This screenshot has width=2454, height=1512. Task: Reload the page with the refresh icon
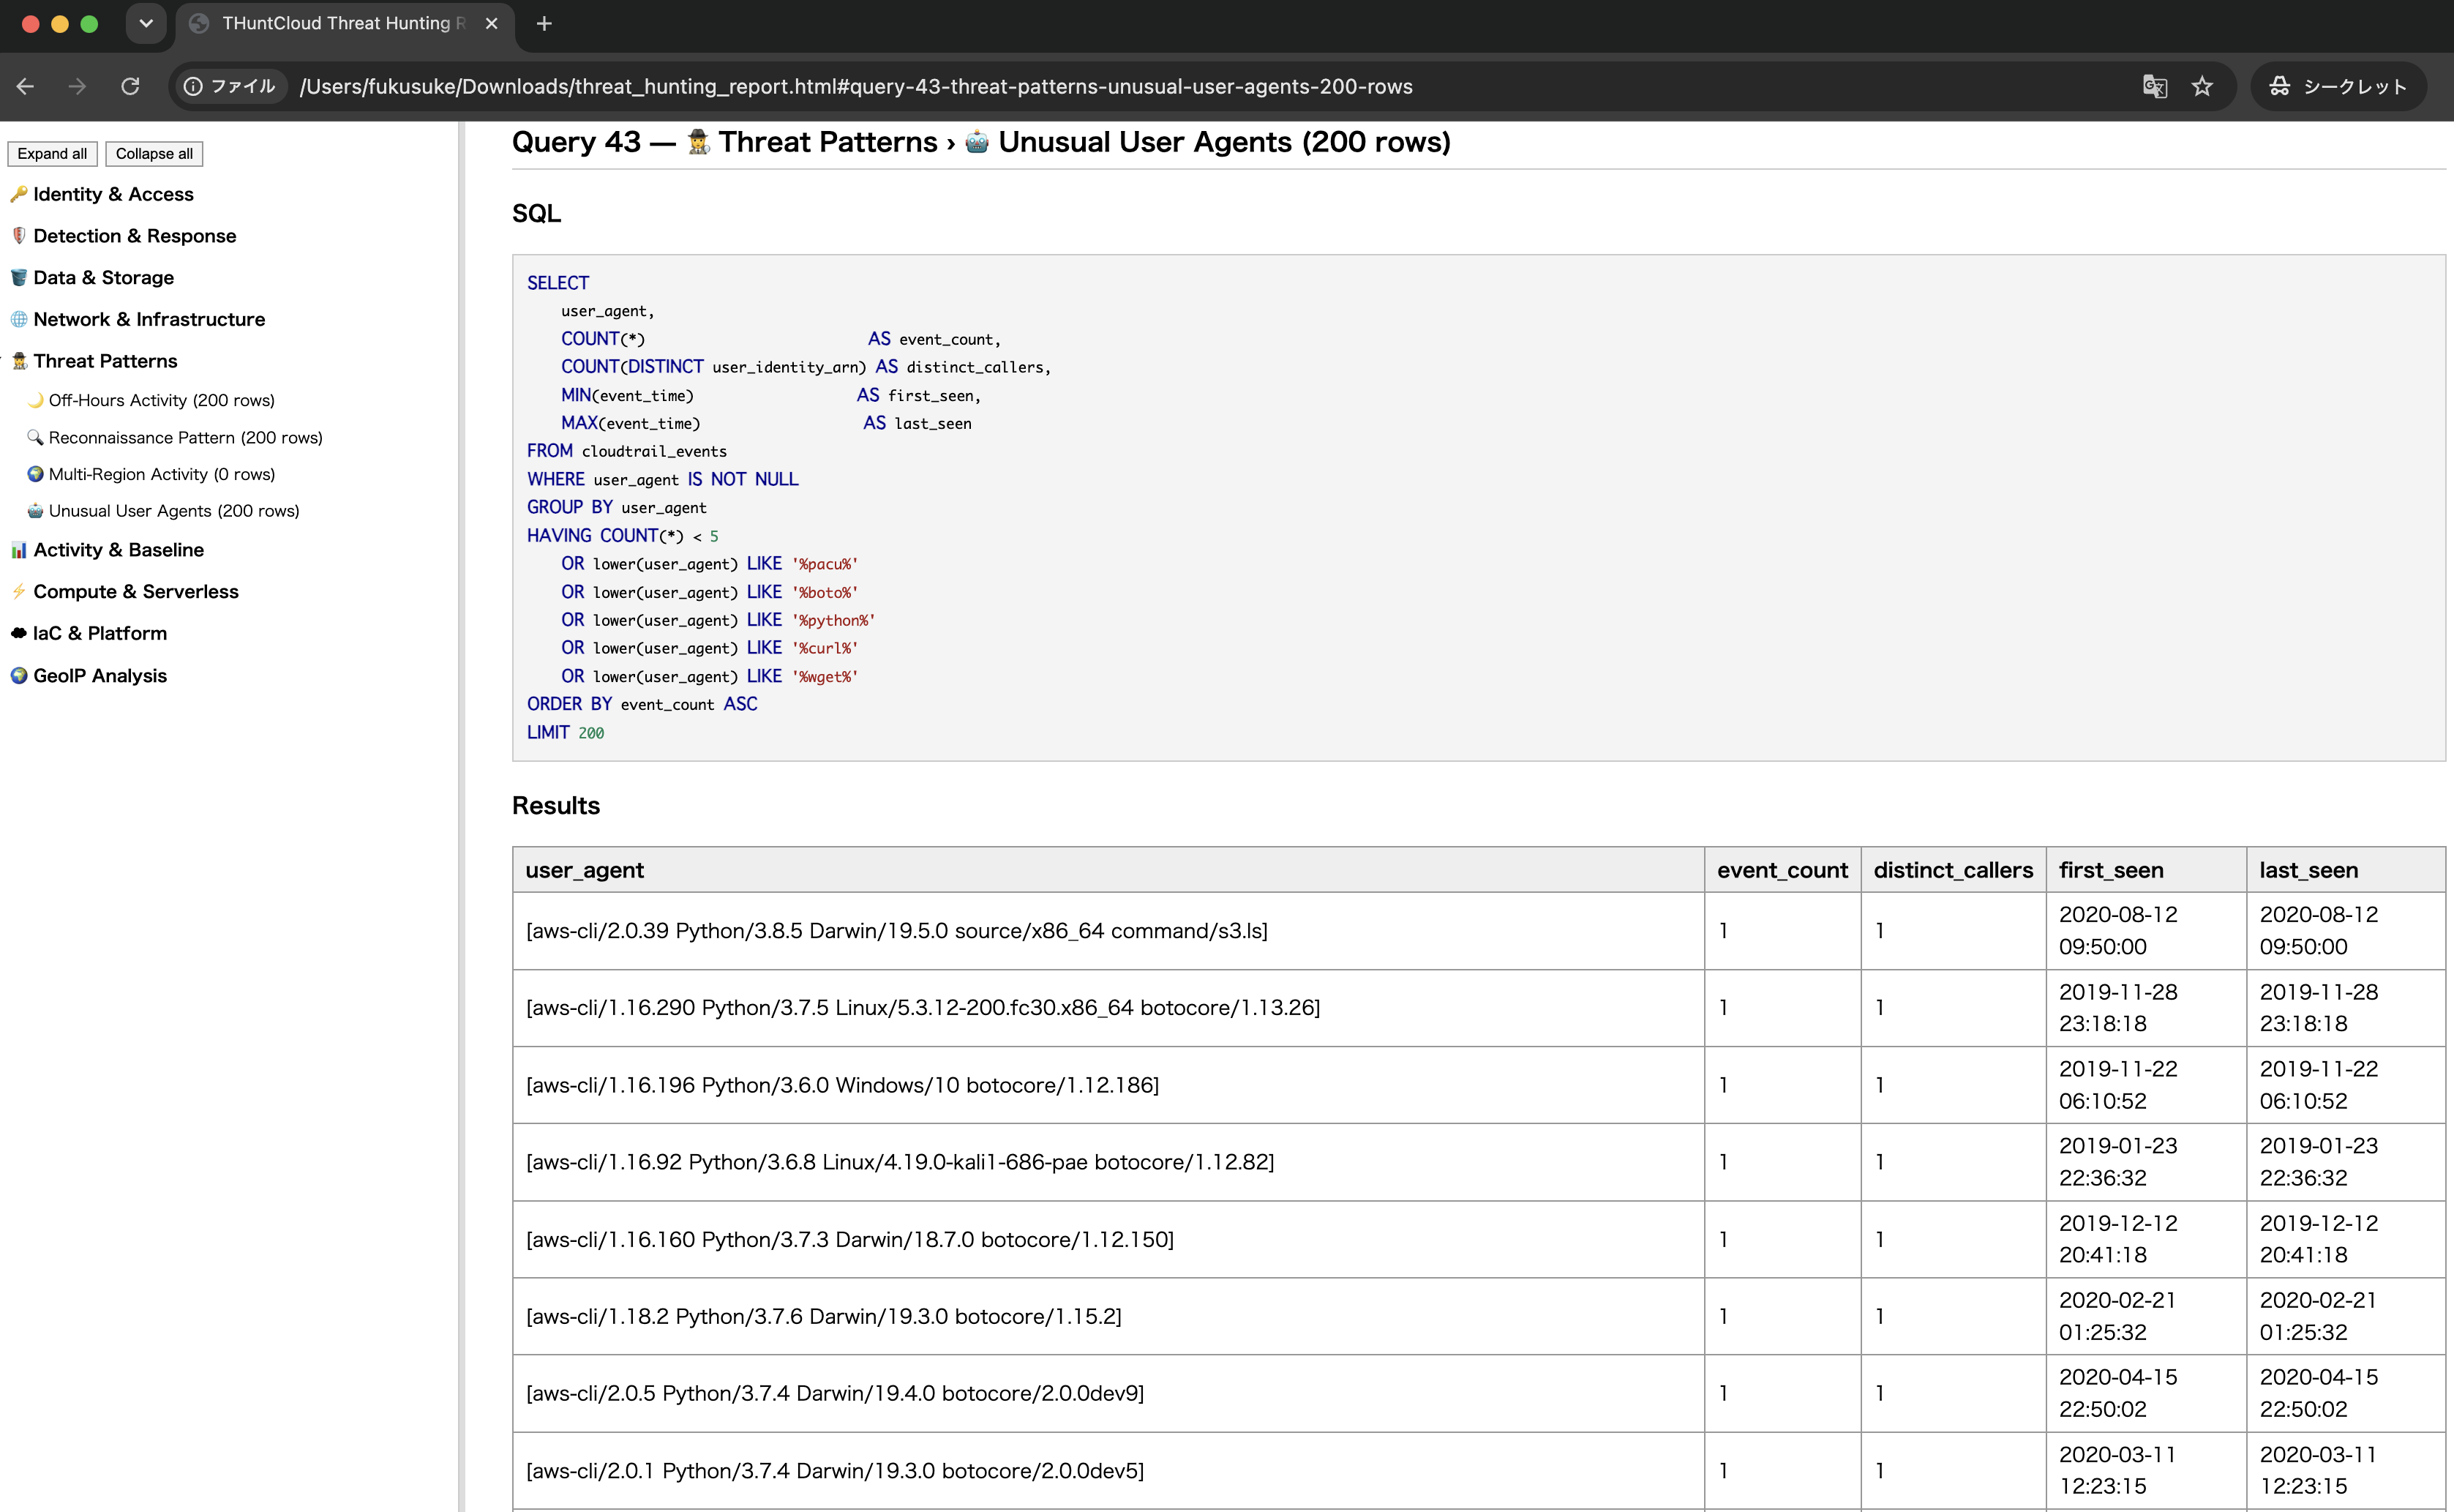tap(130, 86)
